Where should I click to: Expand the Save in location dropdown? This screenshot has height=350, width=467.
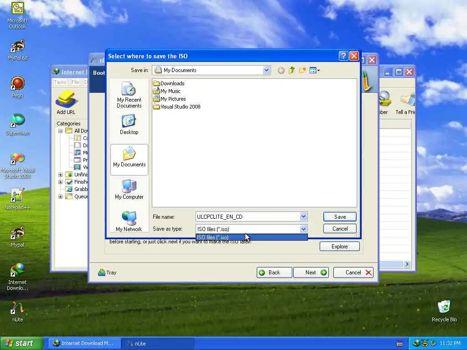pos(266,70)
